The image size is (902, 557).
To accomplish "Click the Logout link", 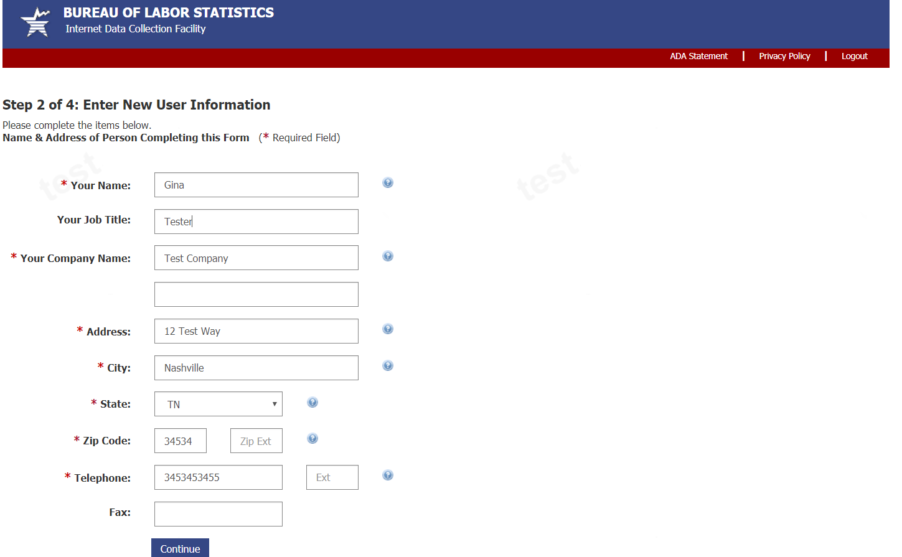I will [854, 56].
